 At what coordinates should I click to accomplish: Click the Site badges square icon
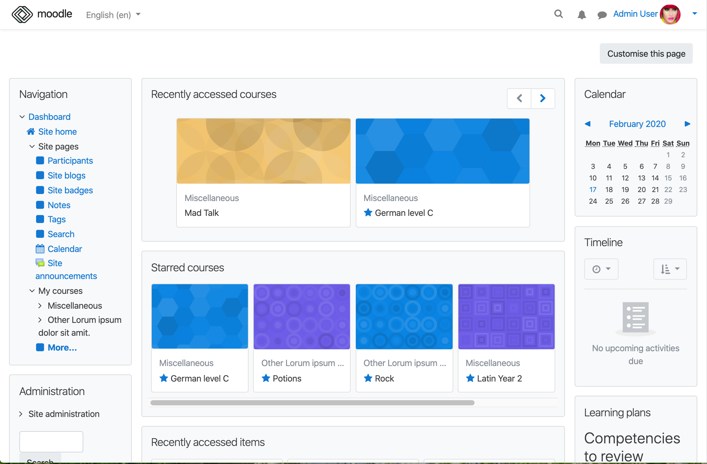(x=40, y=190)
